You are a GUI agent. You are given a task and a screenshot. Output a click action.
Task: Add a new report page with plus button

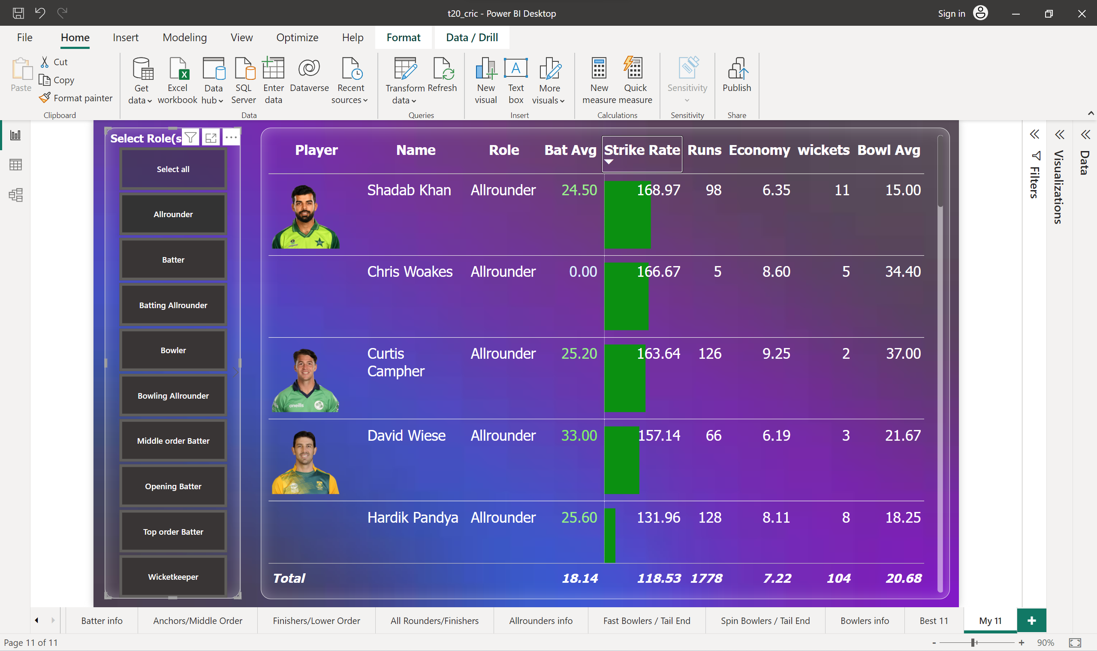pyautogui.click(x=1032, y=620)
